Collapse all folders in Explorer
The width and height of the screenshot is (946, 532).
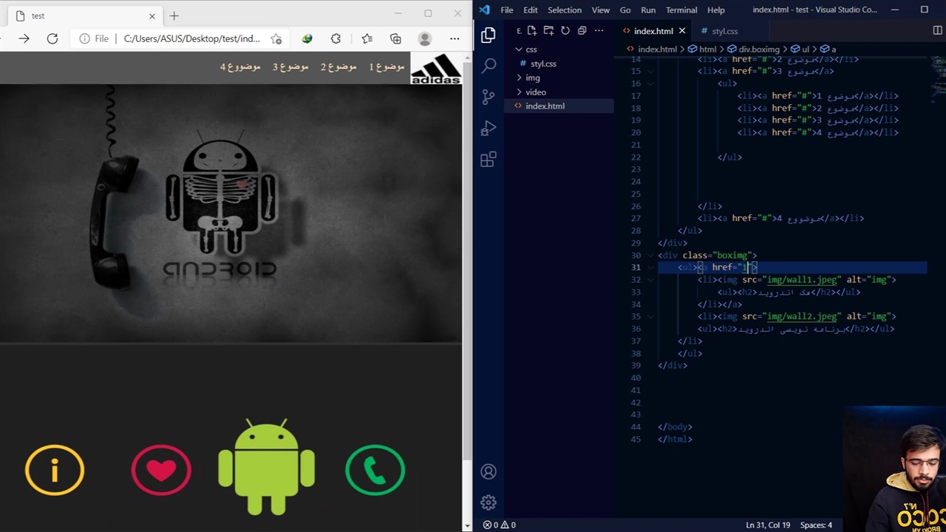pyautogui.click(x=582, y=31)
